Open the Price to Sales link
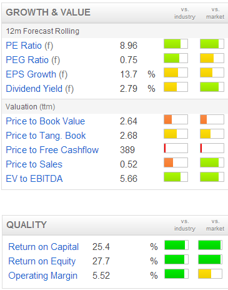 pyautogui.click(x=34, y=164)
